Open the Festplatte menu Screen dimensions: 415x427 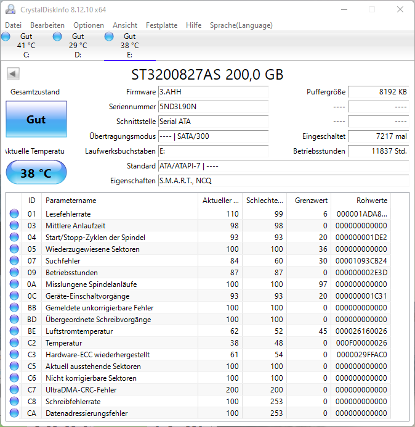tap(162, 25)
